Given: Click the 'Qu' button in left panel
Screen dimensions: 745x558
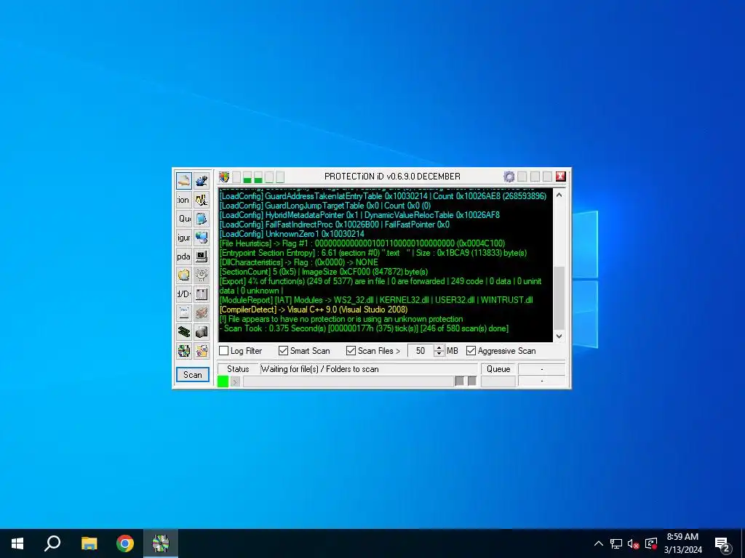Looking at the screenshot, I should point(184,219).
